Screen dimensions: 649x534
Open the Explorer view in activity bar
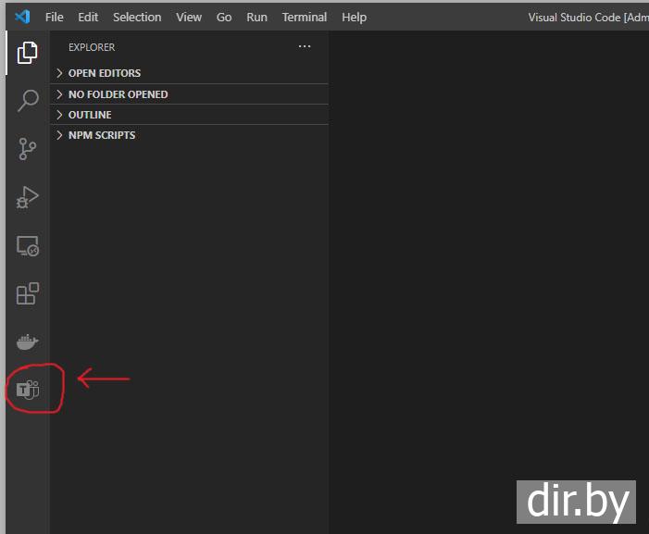(x=28, y=53)
